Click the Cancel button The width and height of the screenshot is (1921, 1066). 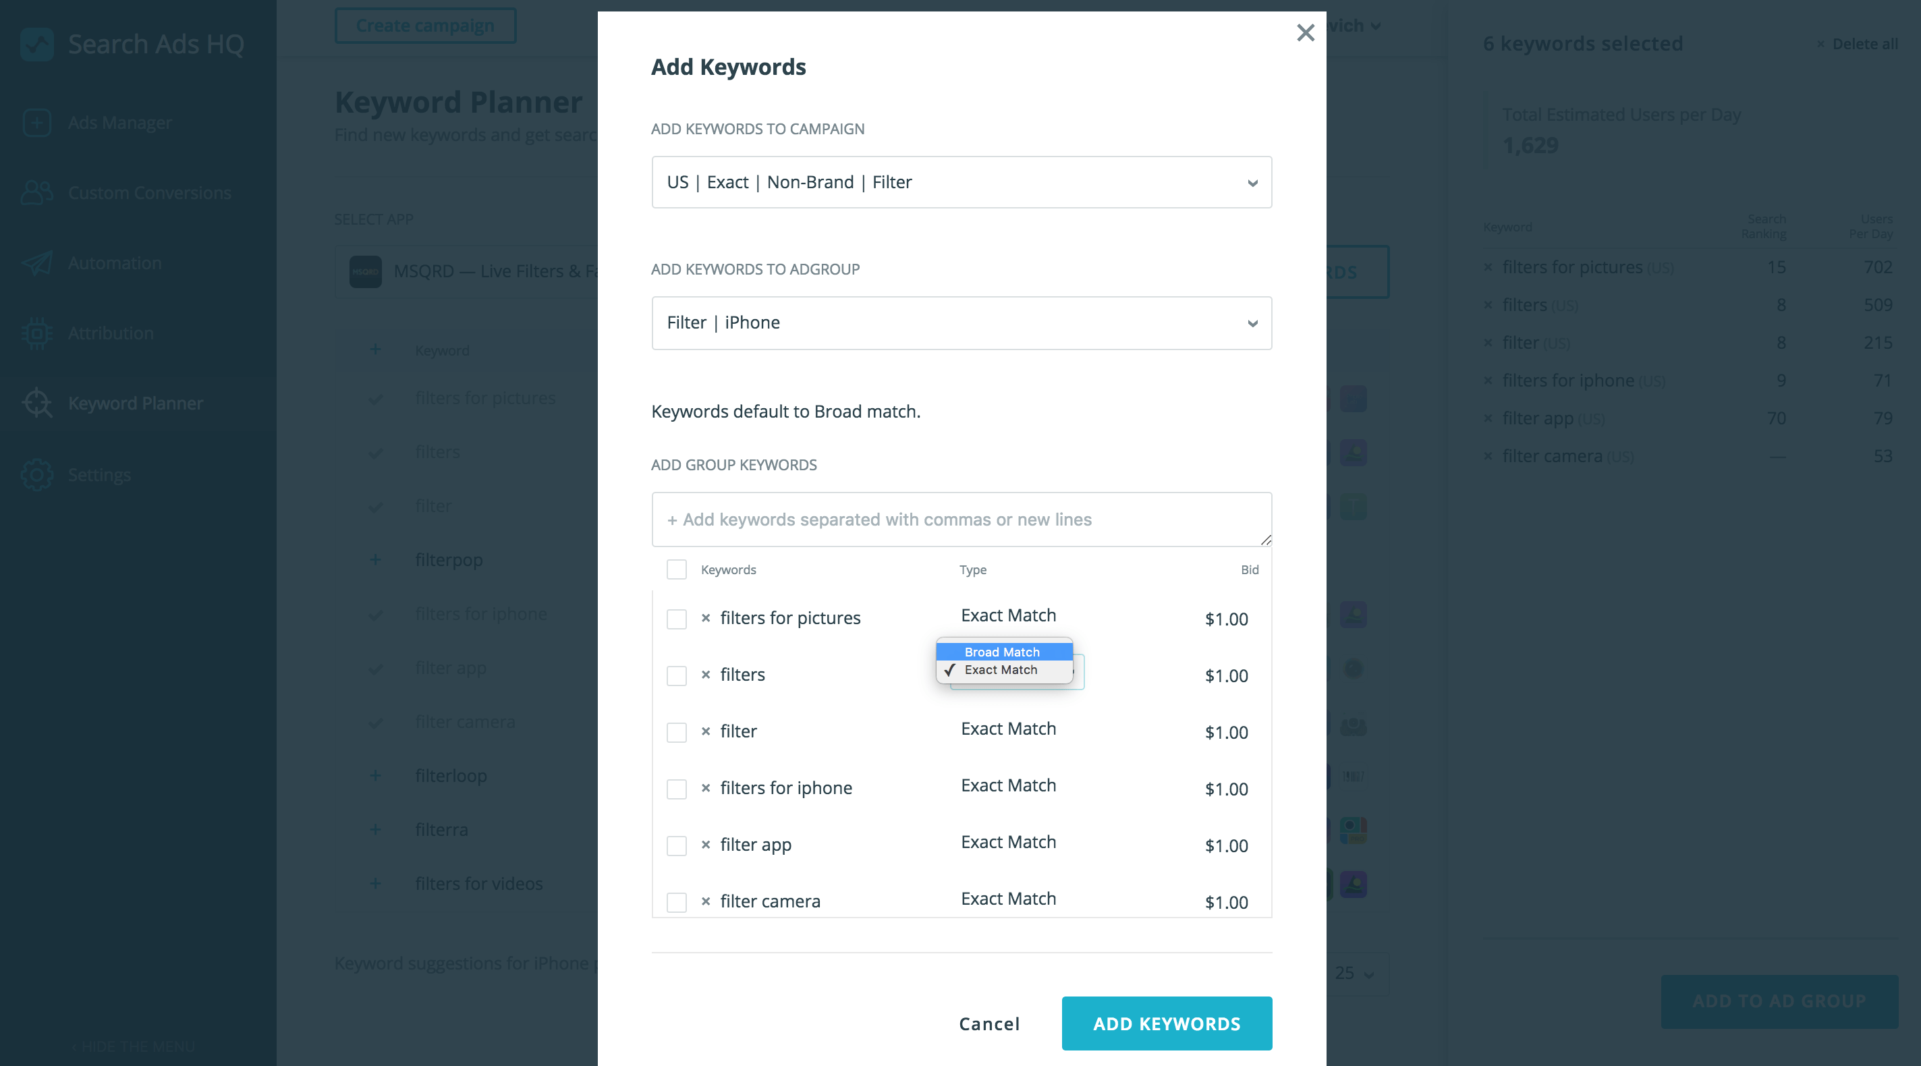(989, 1023)
